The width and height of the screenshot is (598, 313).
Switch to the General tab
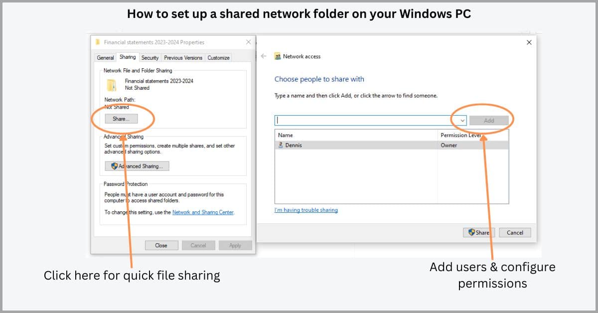[x=105, y=58]
